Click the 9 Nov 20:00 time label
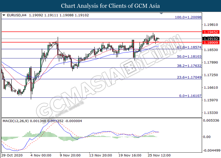The width and height of the screenshot is (221, 158). click(x=70, y=155)
